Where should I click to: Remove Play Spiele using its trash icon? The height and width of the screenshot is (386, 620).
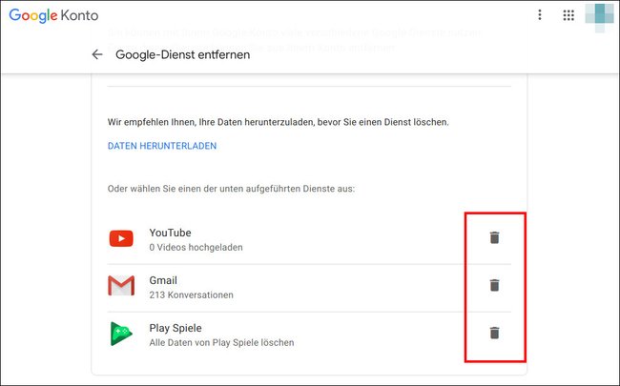click(494, 333)
